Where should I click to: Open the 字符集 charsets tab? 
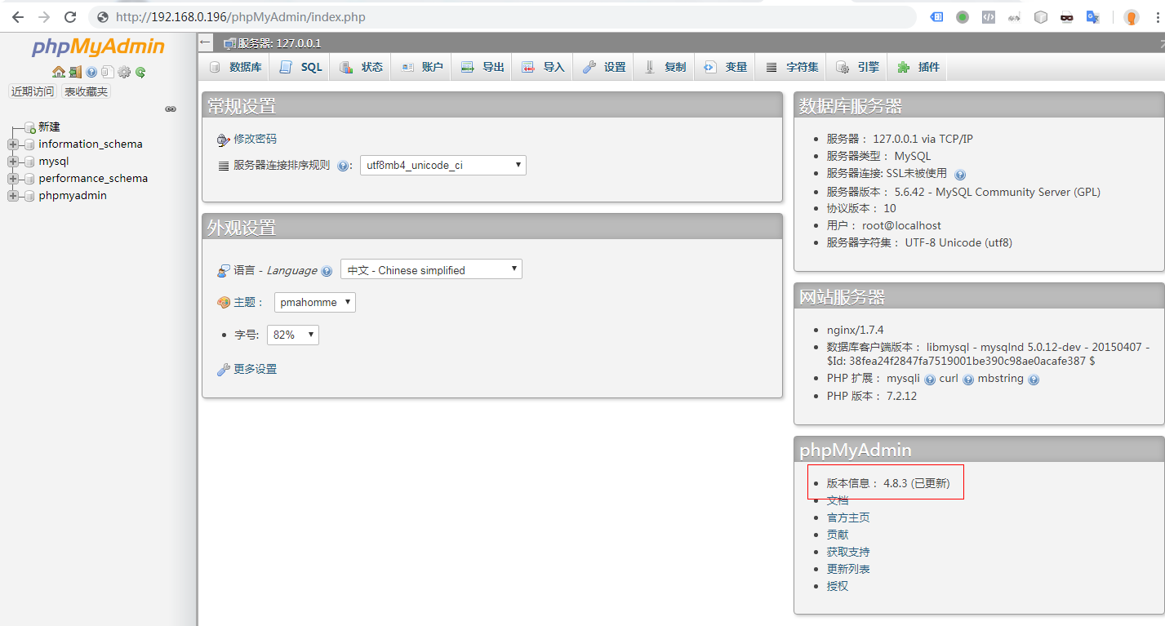click(790, 67)
